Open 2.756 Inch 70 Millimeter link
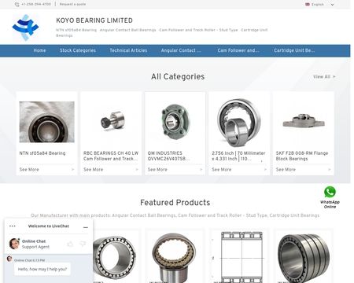Screen dimensions: 354x283 click(x=238, y=156)
